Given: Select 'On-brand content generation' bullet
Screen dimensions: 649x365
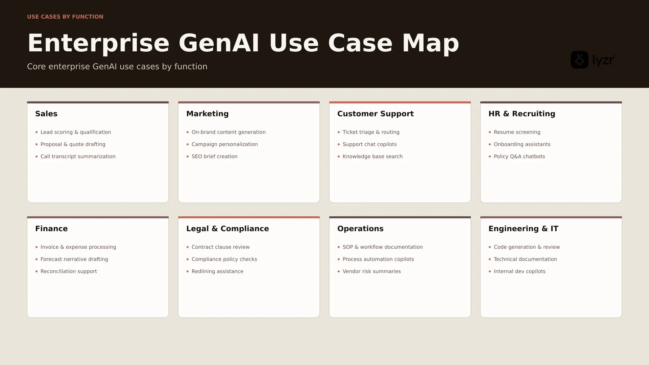Looking at the screenshot, I should (229, 132).
